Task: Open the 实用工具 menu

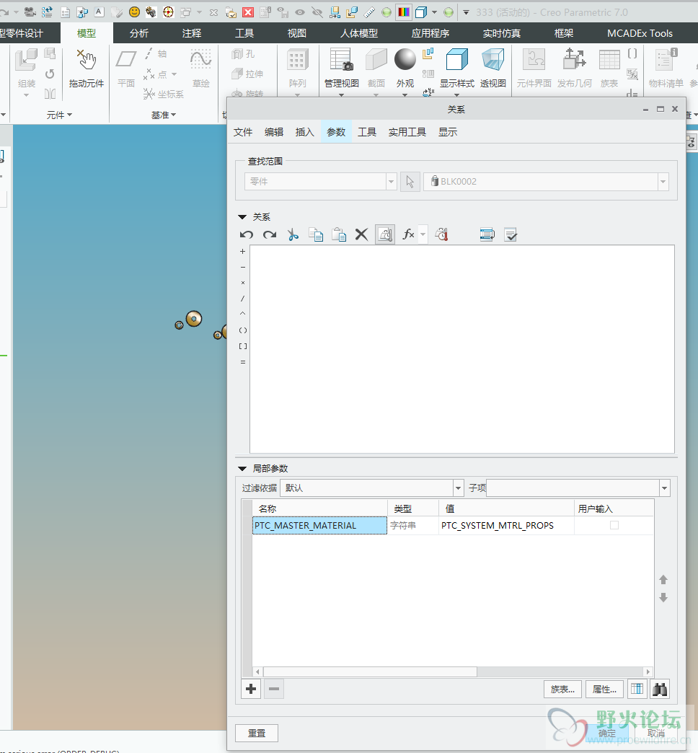Action: 407,132
